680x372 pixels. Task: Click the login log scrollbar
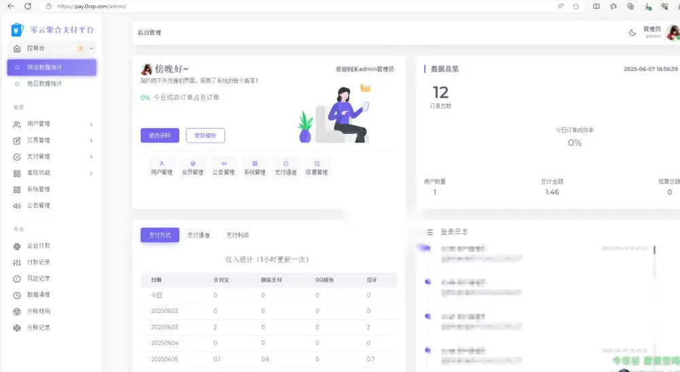click(x=654, y=250)
